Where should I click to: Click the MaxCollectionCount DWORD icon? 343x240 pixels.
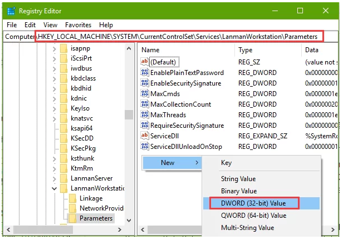145,104
